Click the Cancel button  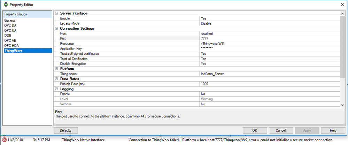pos(281,131)
